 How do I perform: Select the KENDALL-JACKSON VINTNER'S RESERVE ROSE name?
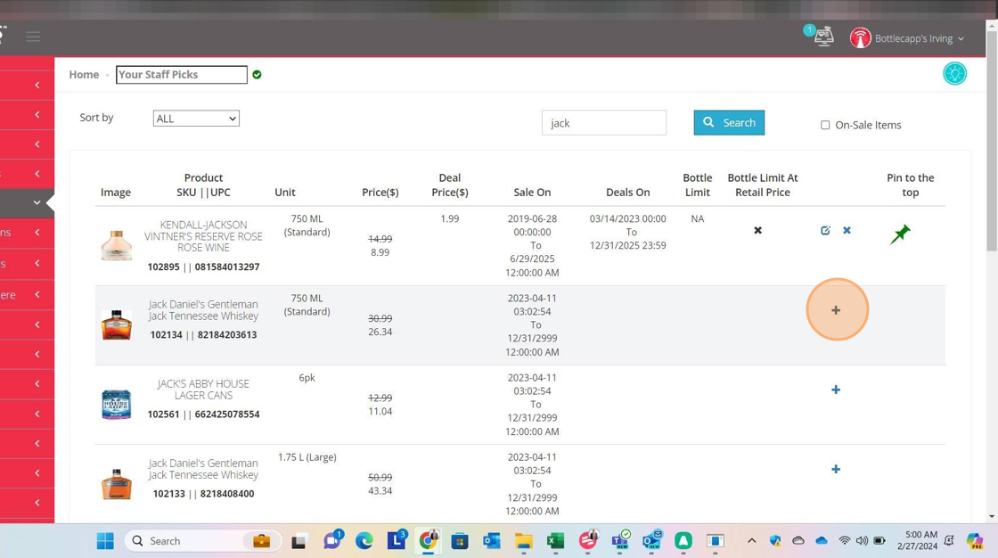pyautogui.click(x=203, y=236)
